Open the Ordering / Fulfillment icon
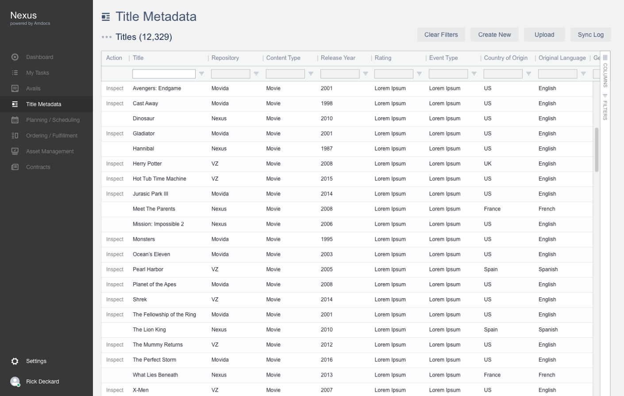 pyautogui.click(x=15, y=136)
